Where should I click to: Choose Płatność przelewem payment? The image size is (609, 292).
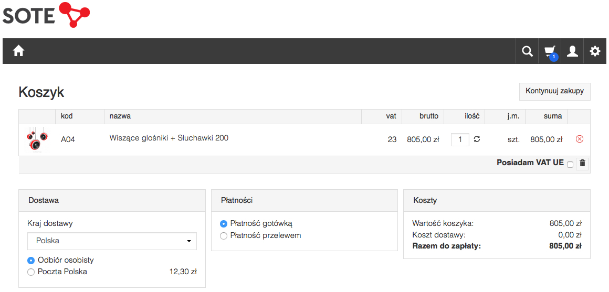(223, 236)
